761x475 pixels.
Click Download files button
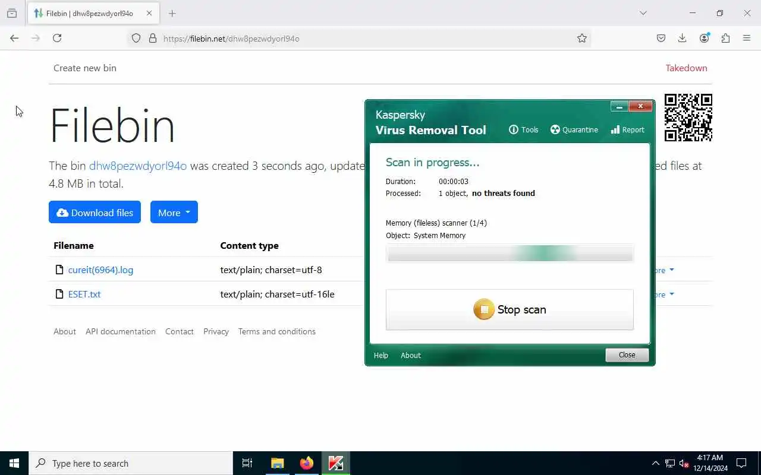click(95, 213)
